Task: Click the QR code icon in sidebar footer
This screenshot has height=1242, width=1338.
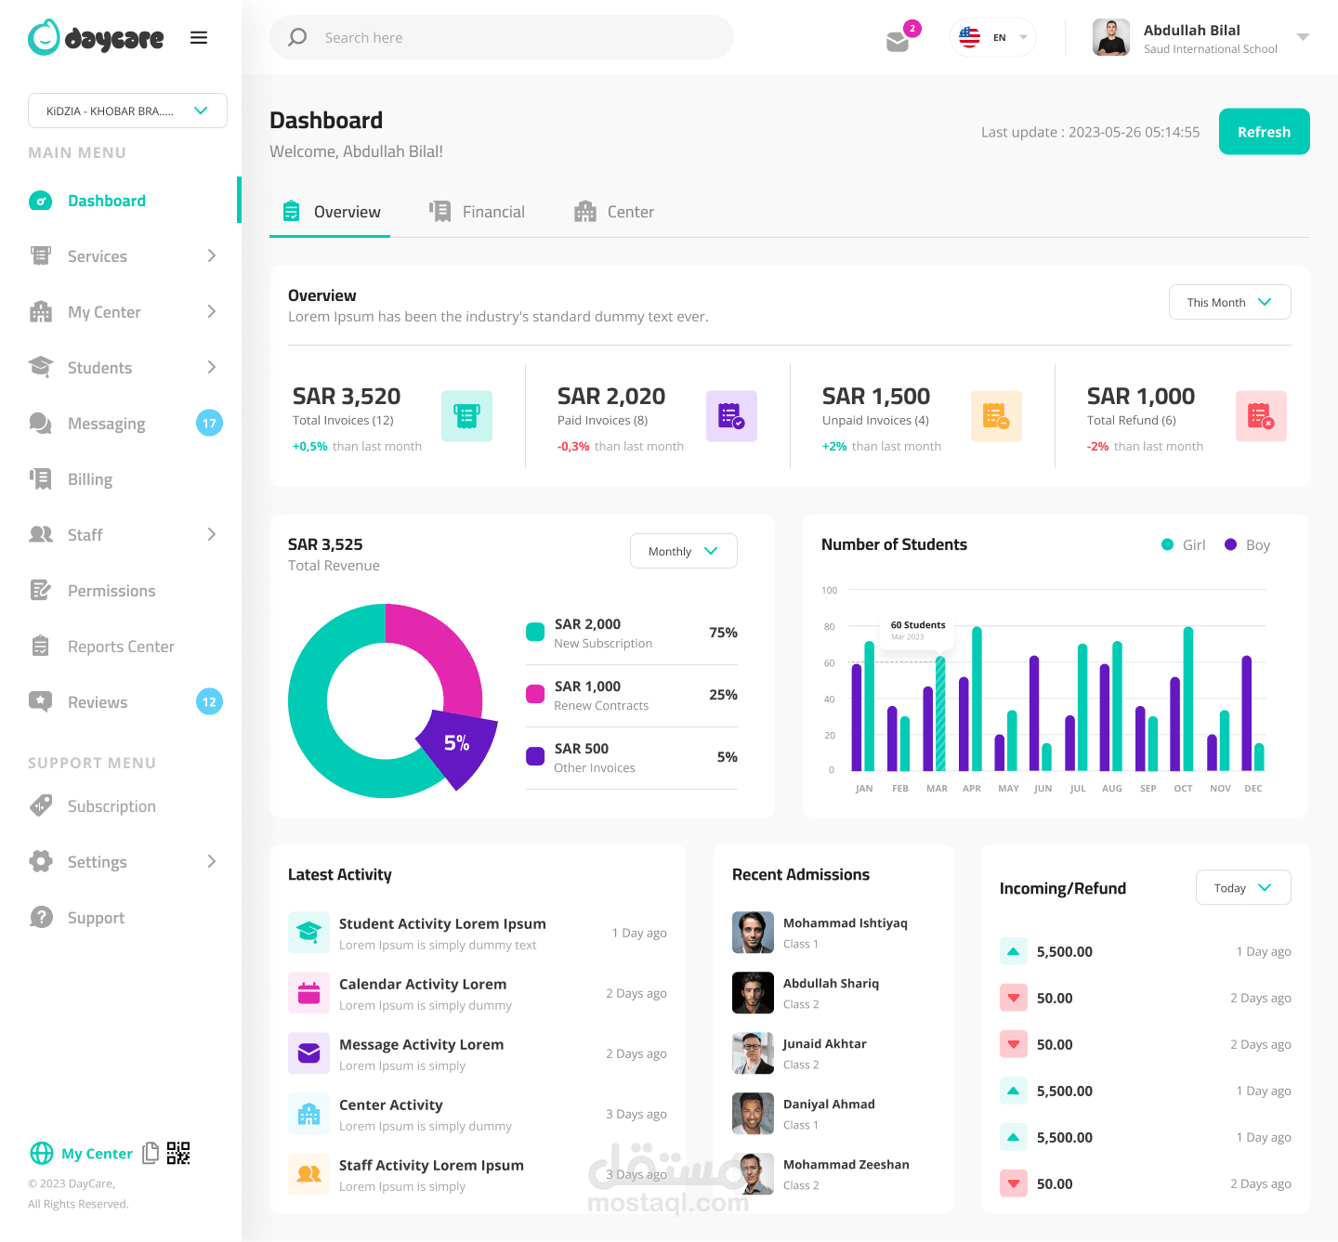Action: click(178, 1153)
